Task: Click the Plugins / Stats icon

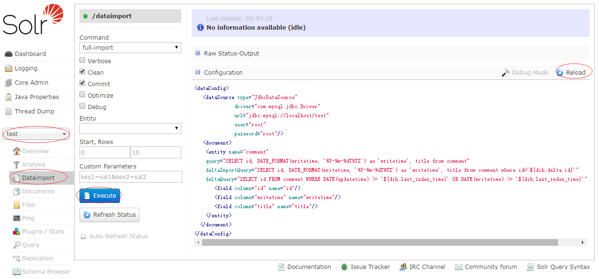Action: [x=17, y=232]
